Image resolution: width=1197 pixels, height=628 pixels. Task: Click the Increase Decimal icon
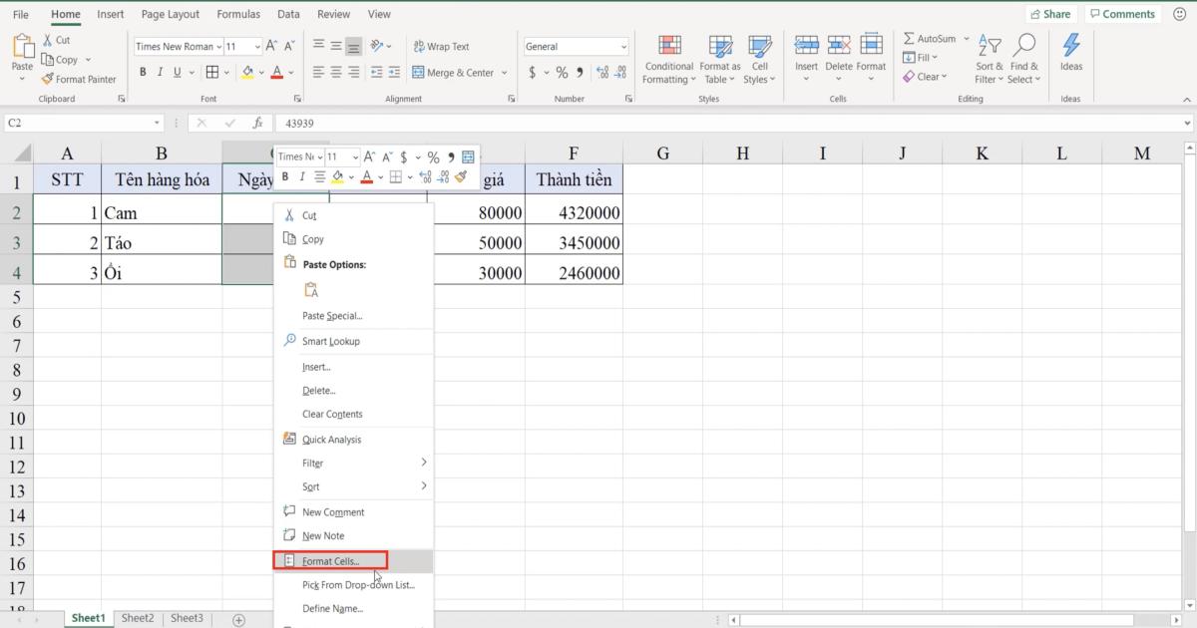tap(600, 72)
